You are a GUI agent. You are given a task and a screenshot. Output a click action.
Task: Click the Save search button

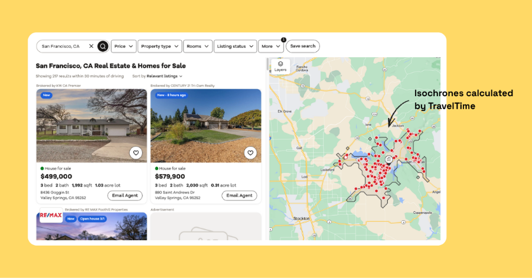click(x=303, y=46)
